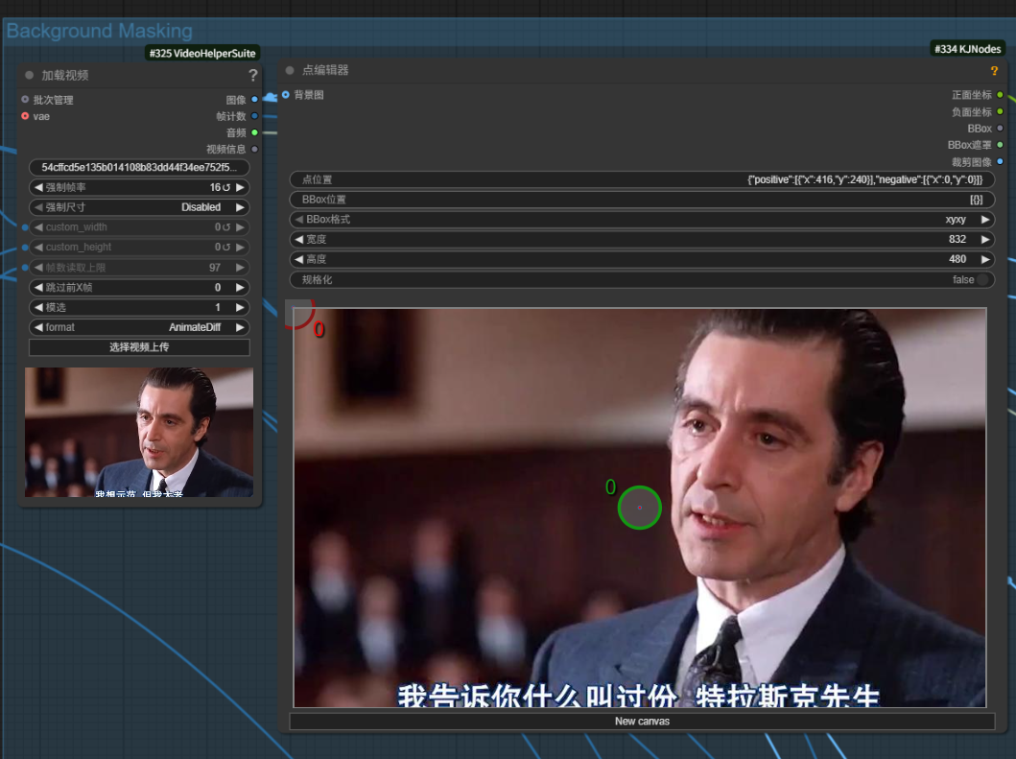Select the red negative point marker
The height and width of the screenshot is (759, 1016).
[298, 315]
